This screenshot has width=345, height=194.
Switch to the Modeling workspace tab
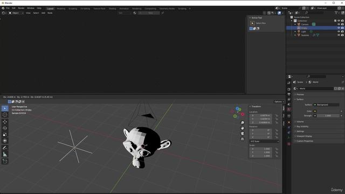pyautogui.click(x=61, y=9)
